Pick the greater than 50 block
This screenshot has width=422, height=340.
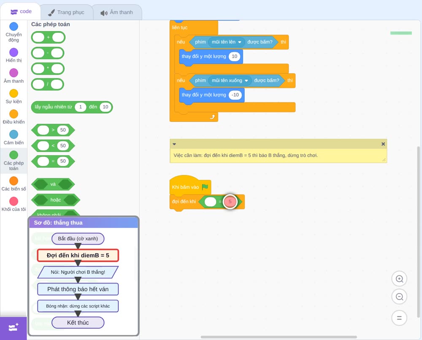(x=53, y=130)
